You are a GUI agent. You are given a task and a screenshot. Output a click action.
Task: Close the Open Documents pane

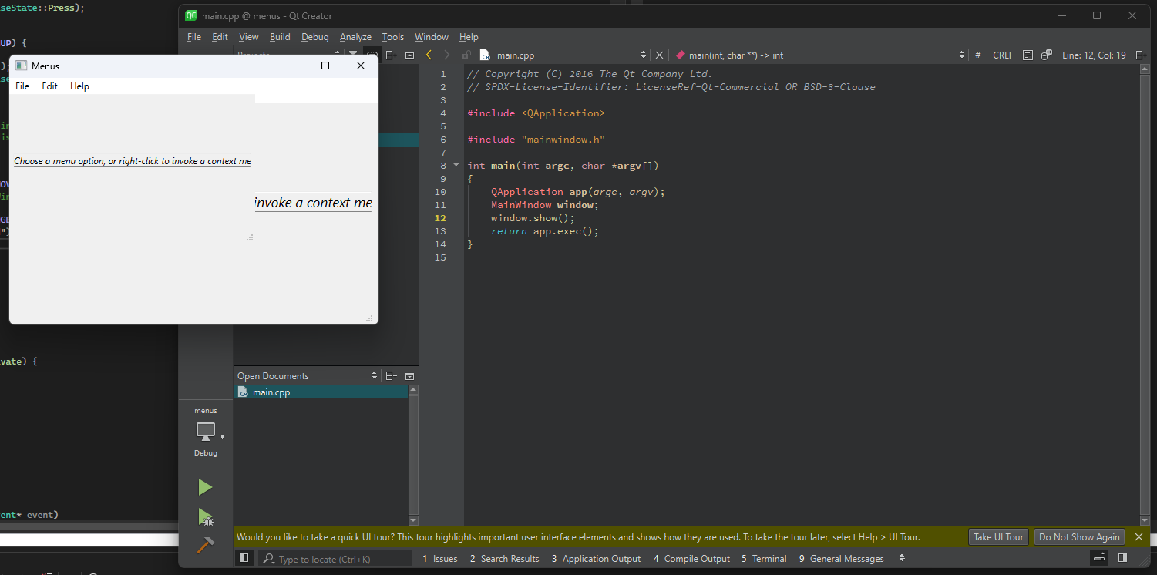coord(409,375)
